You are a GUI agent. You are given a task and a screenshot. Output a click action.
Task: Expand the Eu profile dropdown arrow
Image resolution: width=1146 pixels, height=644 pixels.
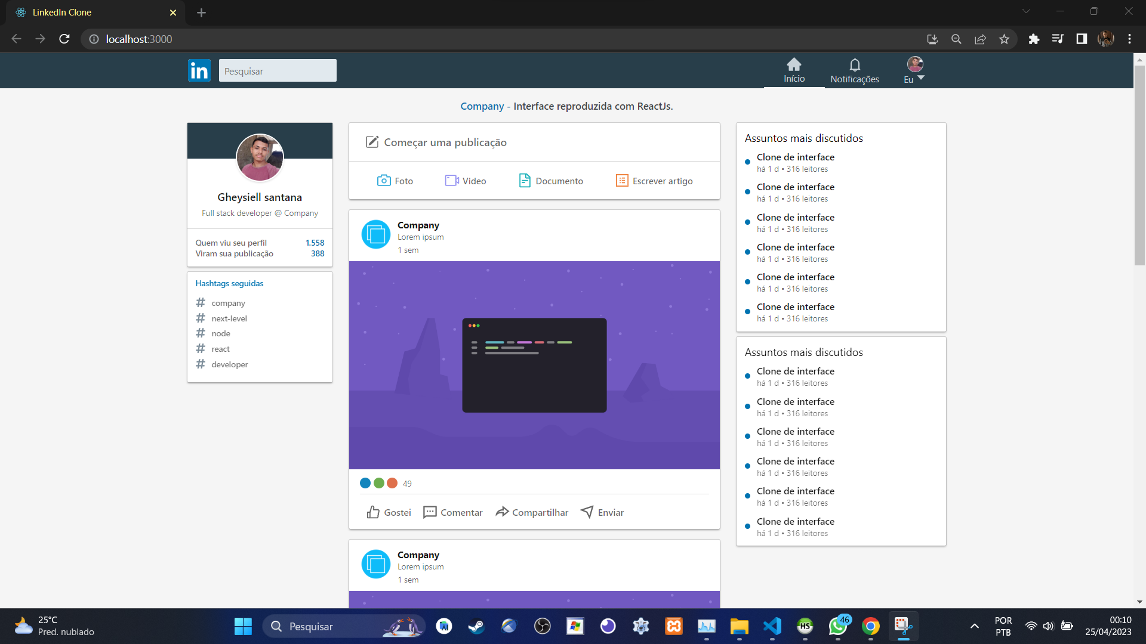(921, 78)
